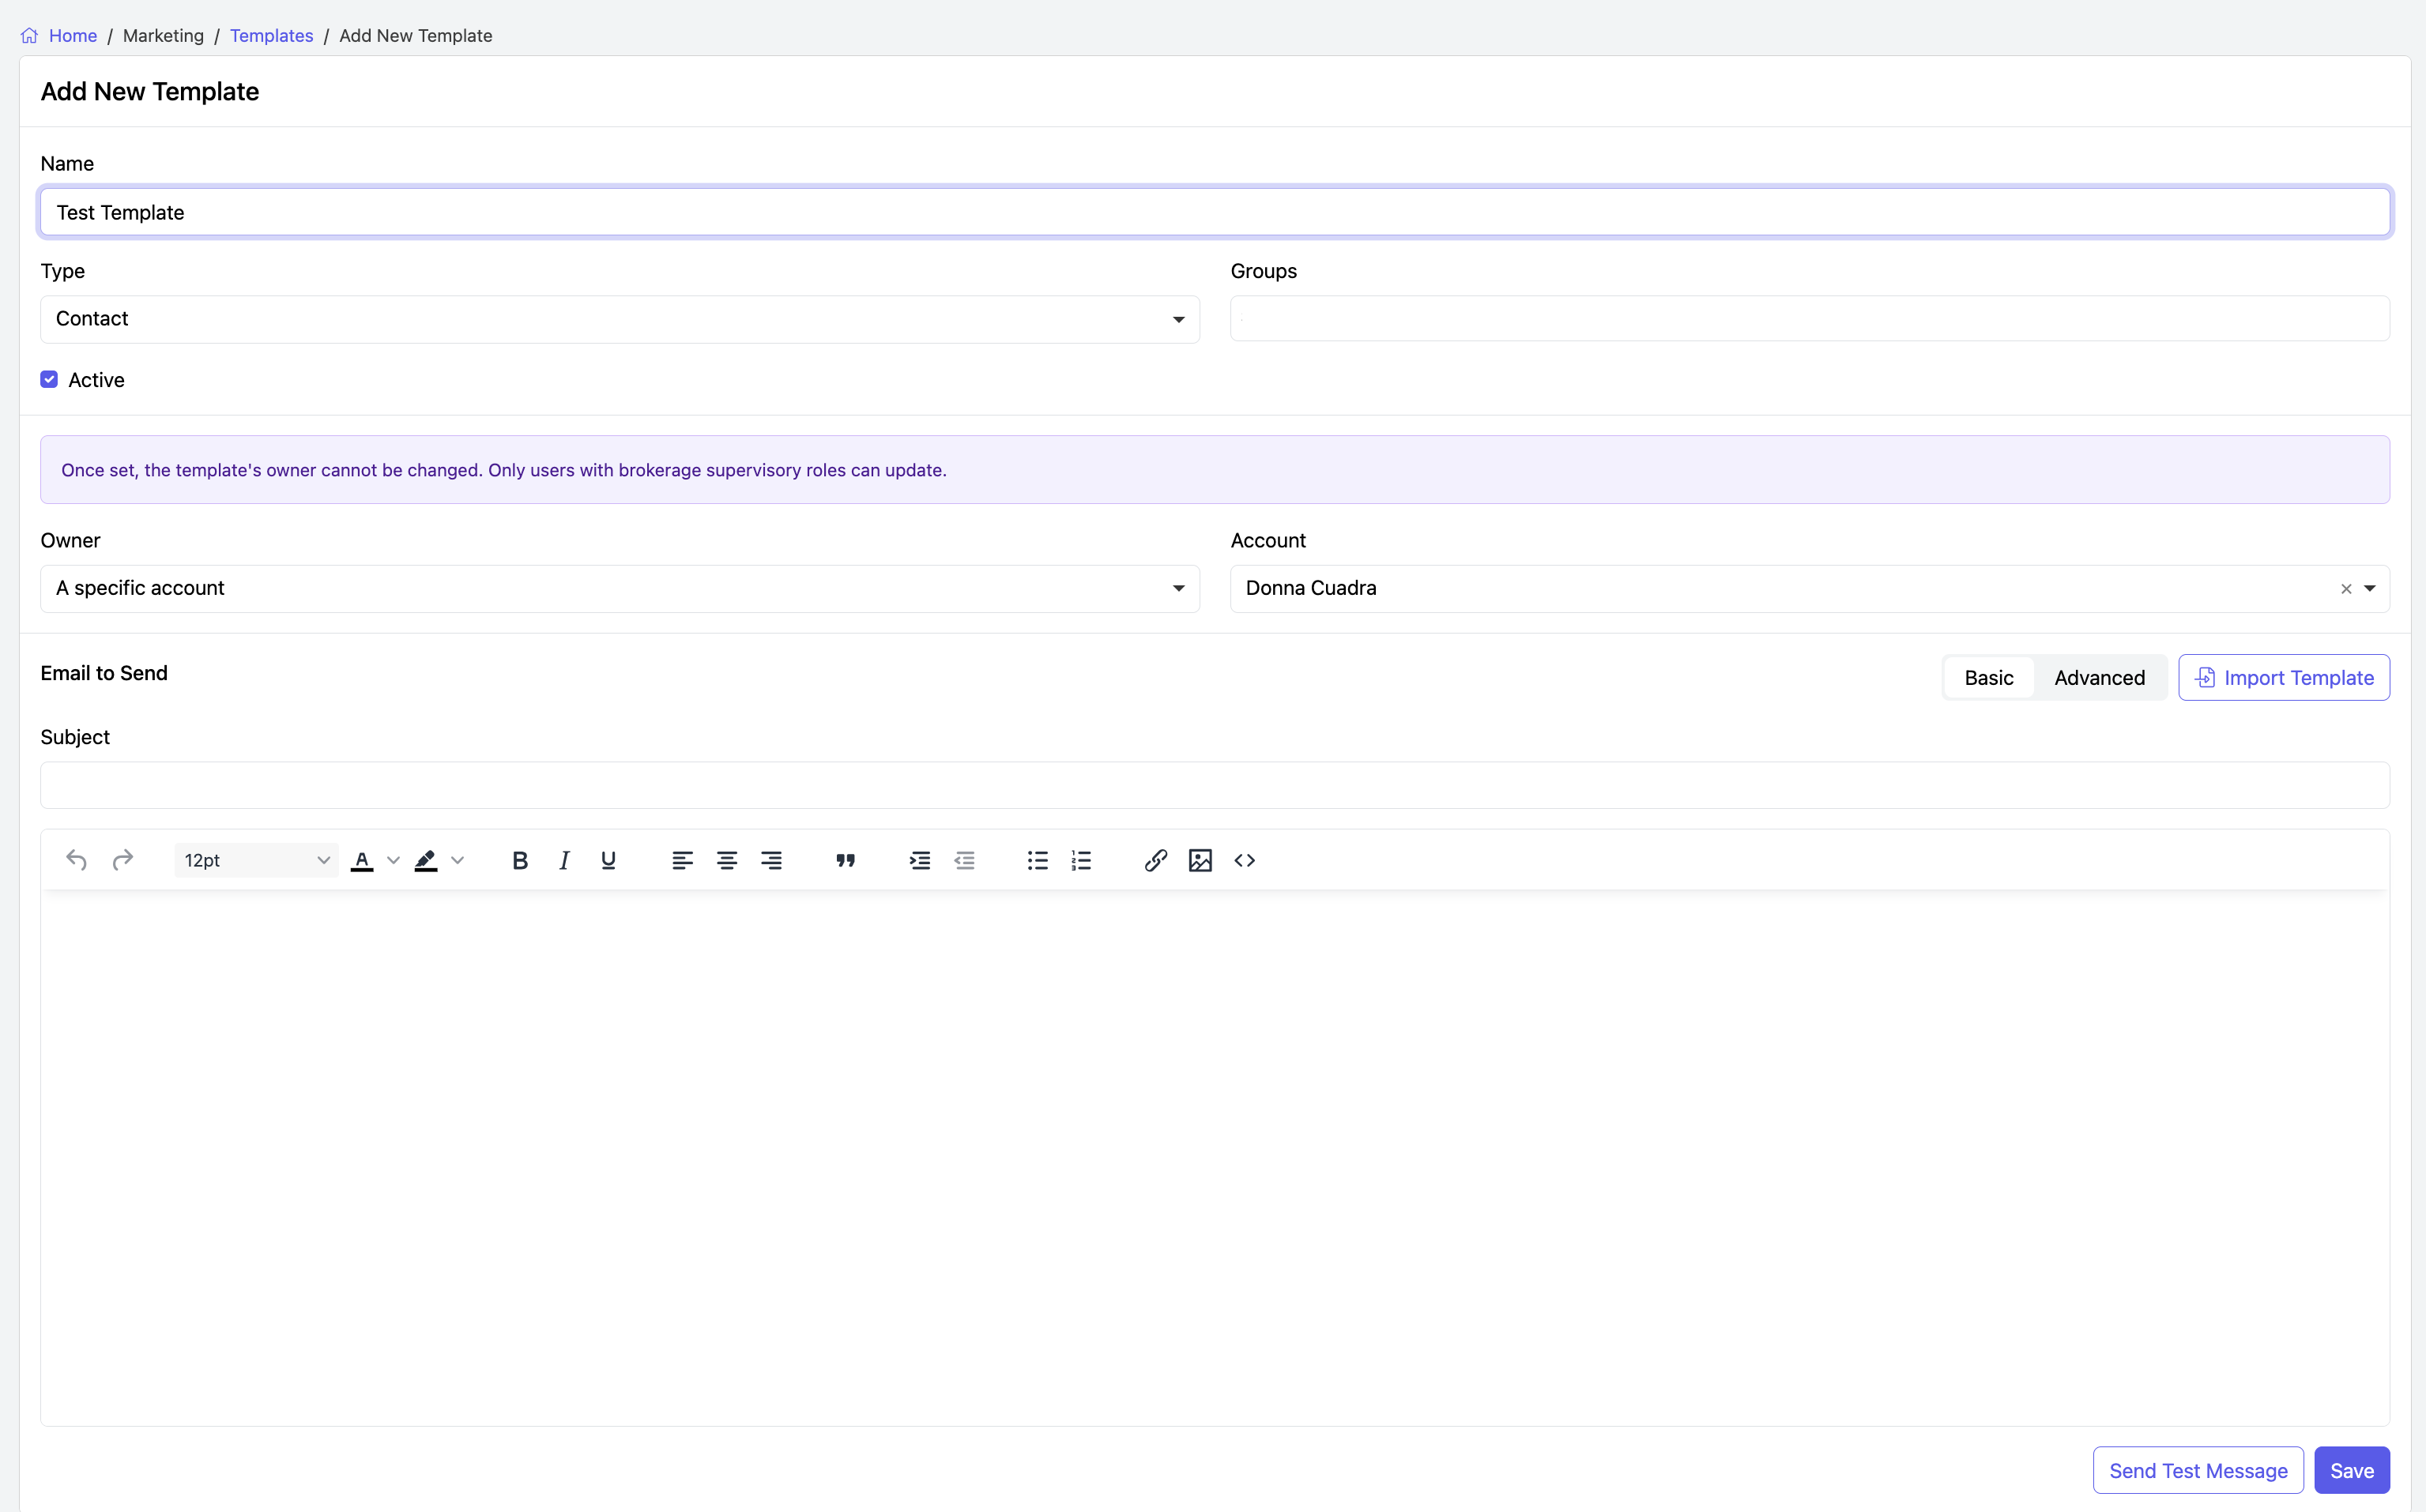Insert an image into the email

click(1200, 860)
